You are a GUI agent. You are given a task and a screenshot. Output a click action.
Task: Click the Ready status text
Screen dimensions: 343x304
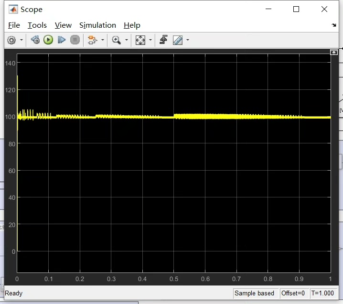coord(13,293)
